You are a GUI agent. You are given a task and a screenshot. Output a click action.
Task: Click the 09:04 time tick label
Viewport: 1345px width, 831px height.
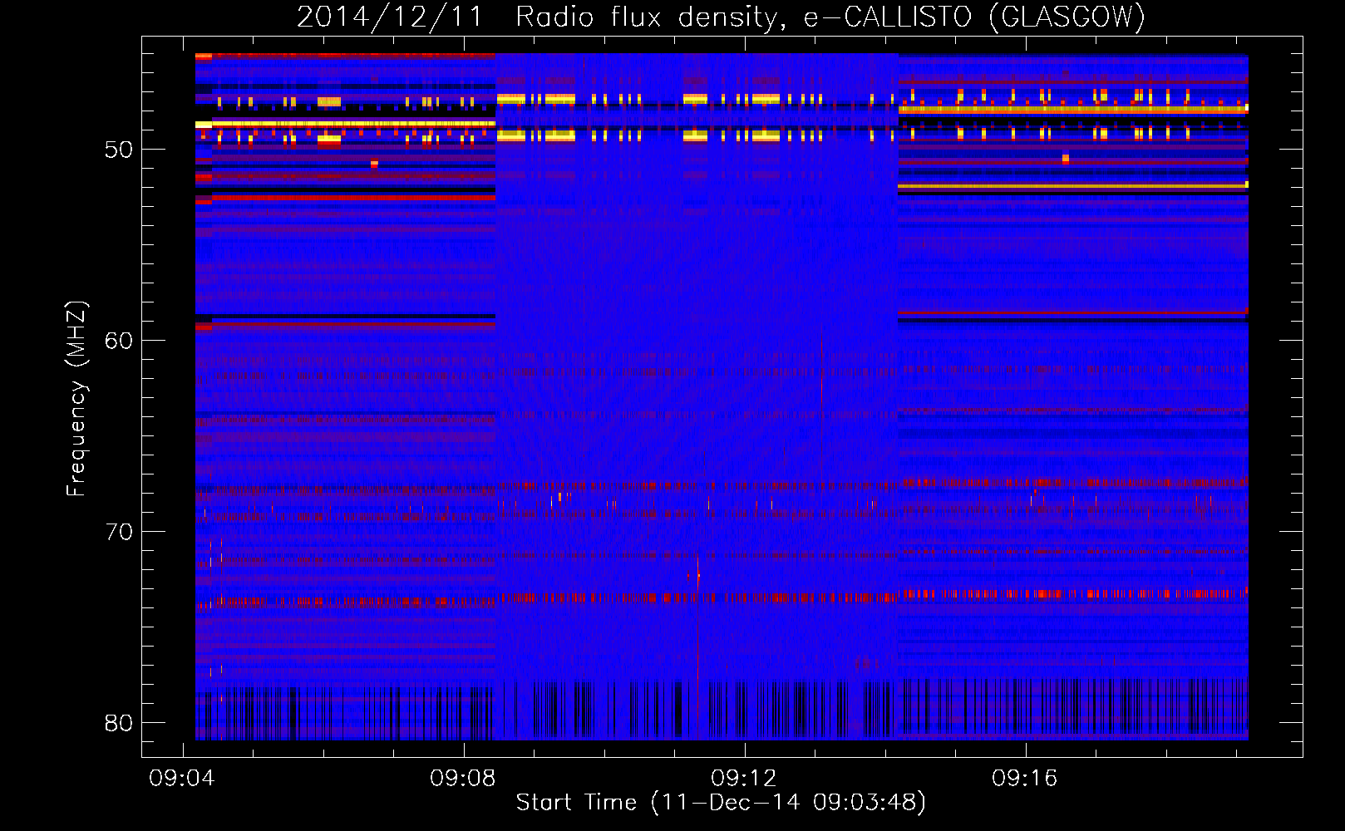coord(181,779)
